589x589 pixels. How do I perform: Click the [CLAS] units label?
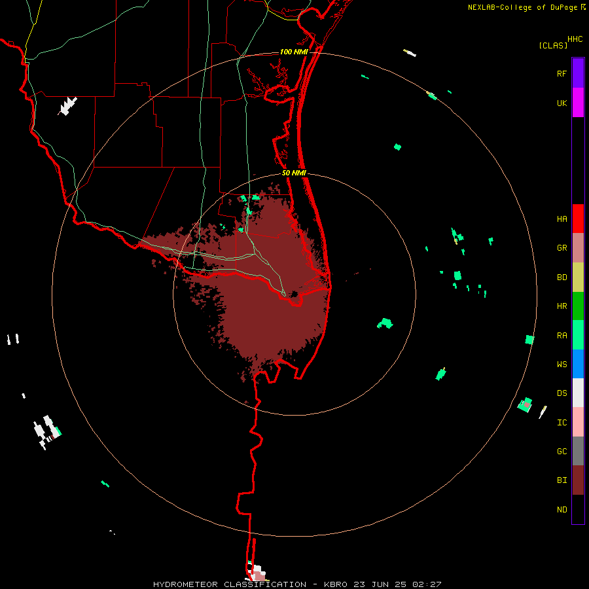coord(553,45)
